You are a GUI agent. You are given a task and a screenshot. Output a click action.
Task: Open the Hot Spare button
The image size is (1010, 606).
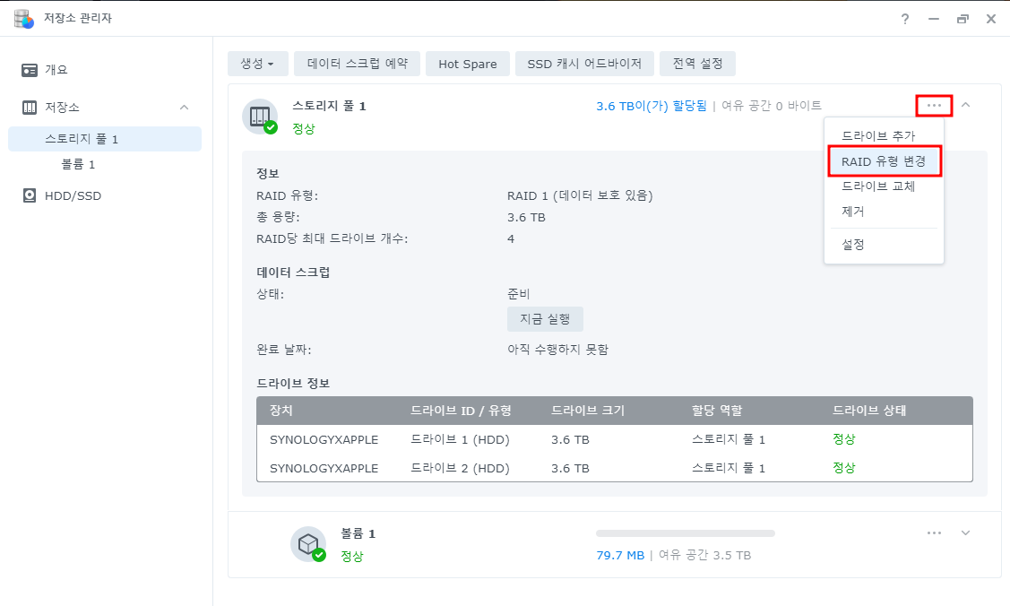[468, 64]
